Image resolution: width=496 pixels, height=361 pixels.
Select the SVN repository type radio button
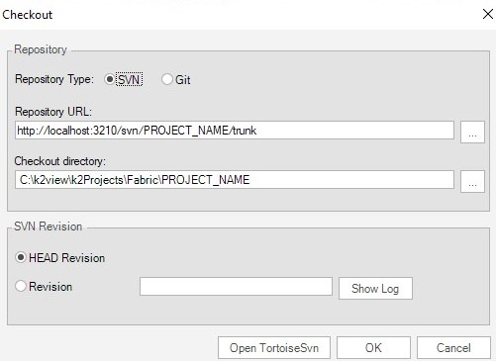coord(109,79)
